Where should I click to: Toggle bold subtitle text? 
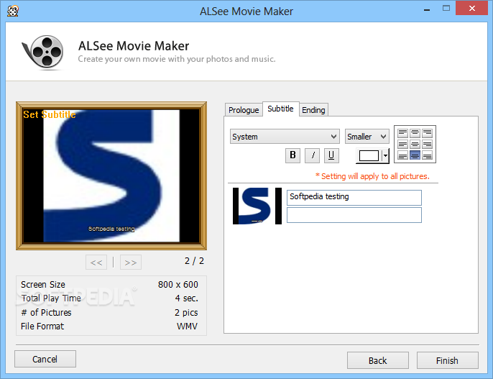click(292, 155)
